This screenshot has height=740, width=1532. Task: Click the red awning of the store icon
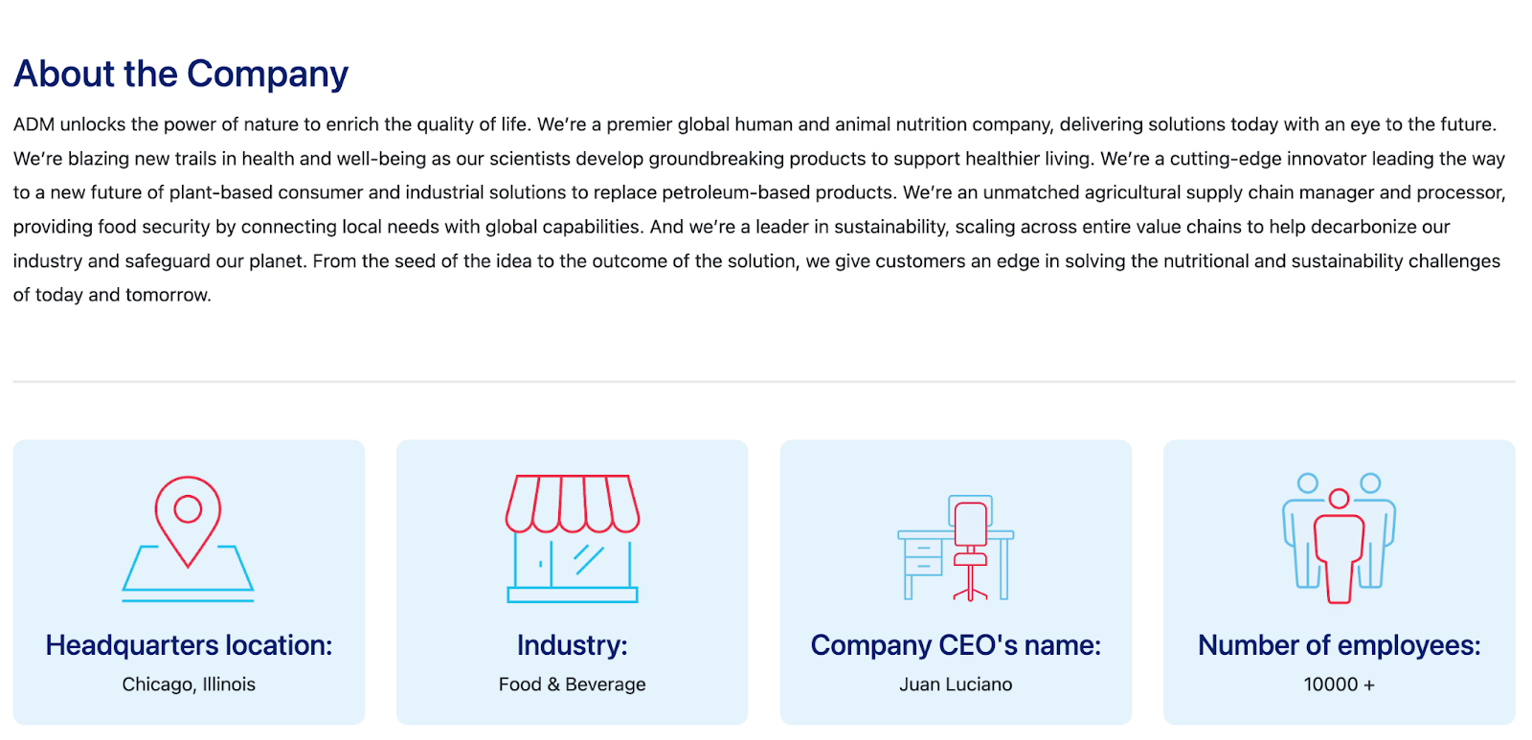tap(573, 504)
